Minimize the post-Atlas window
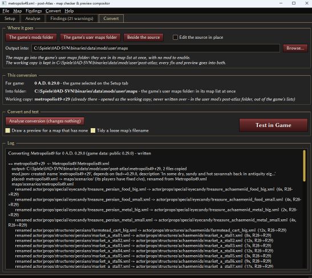This screenshot has width=312, height=278. coord(281,3)
